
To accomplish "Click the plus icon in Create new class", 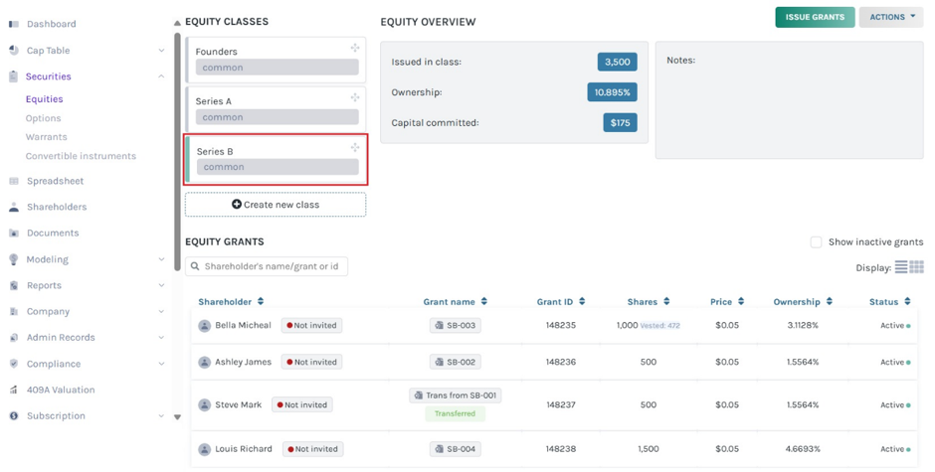I will tap(237, 205).
